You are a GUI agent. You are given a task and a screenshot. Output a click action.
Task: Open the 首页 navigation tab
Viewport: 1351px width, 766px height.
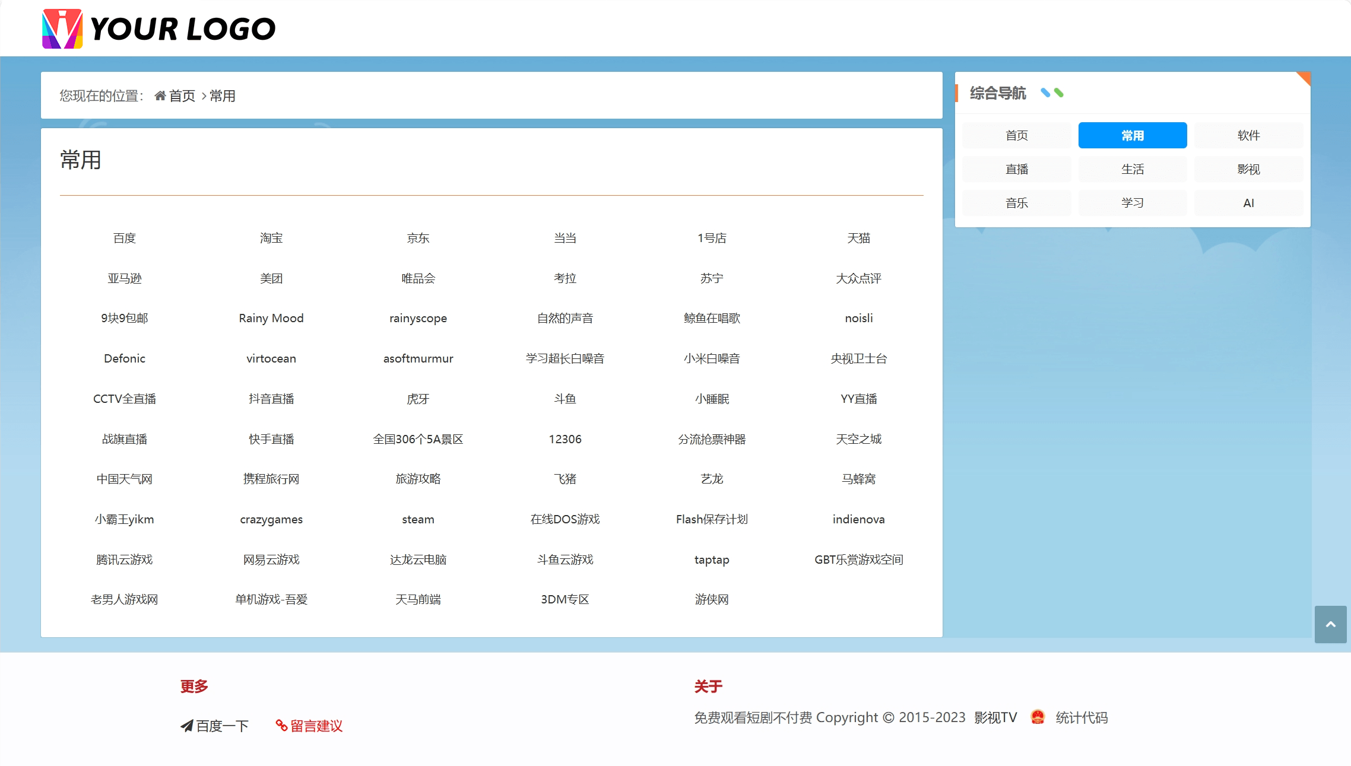point(1016,135)
